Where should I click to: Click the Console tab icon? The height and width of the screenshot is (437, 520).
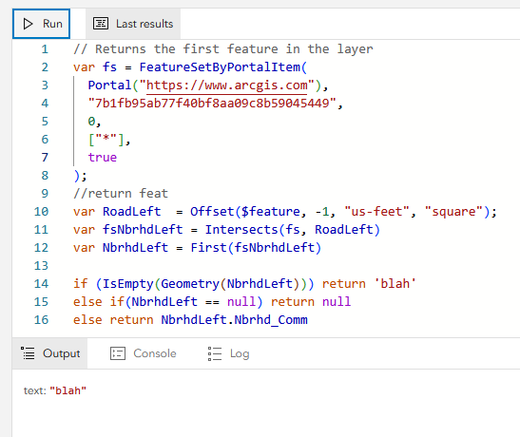coord(118,353)
